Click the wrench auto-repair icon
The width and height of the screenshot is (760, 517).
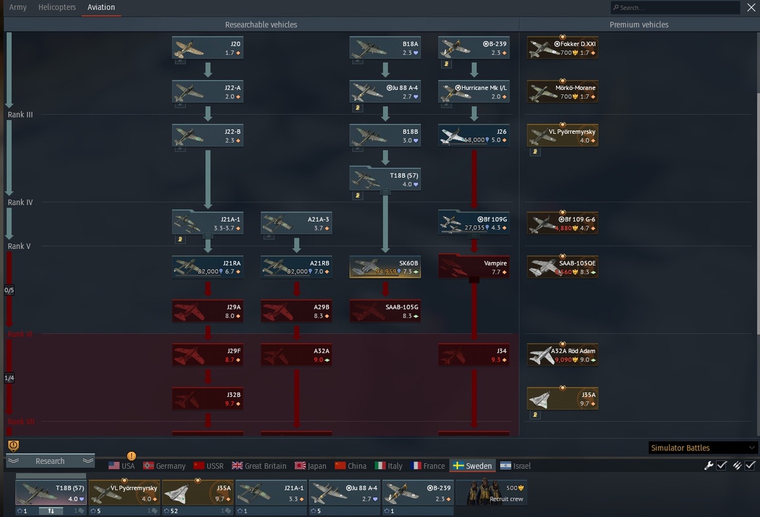click(708, 465)
